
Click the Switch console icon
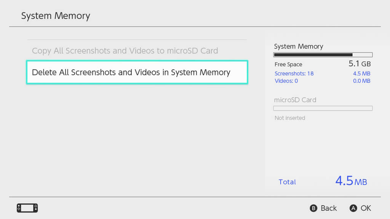pos(27,208)
